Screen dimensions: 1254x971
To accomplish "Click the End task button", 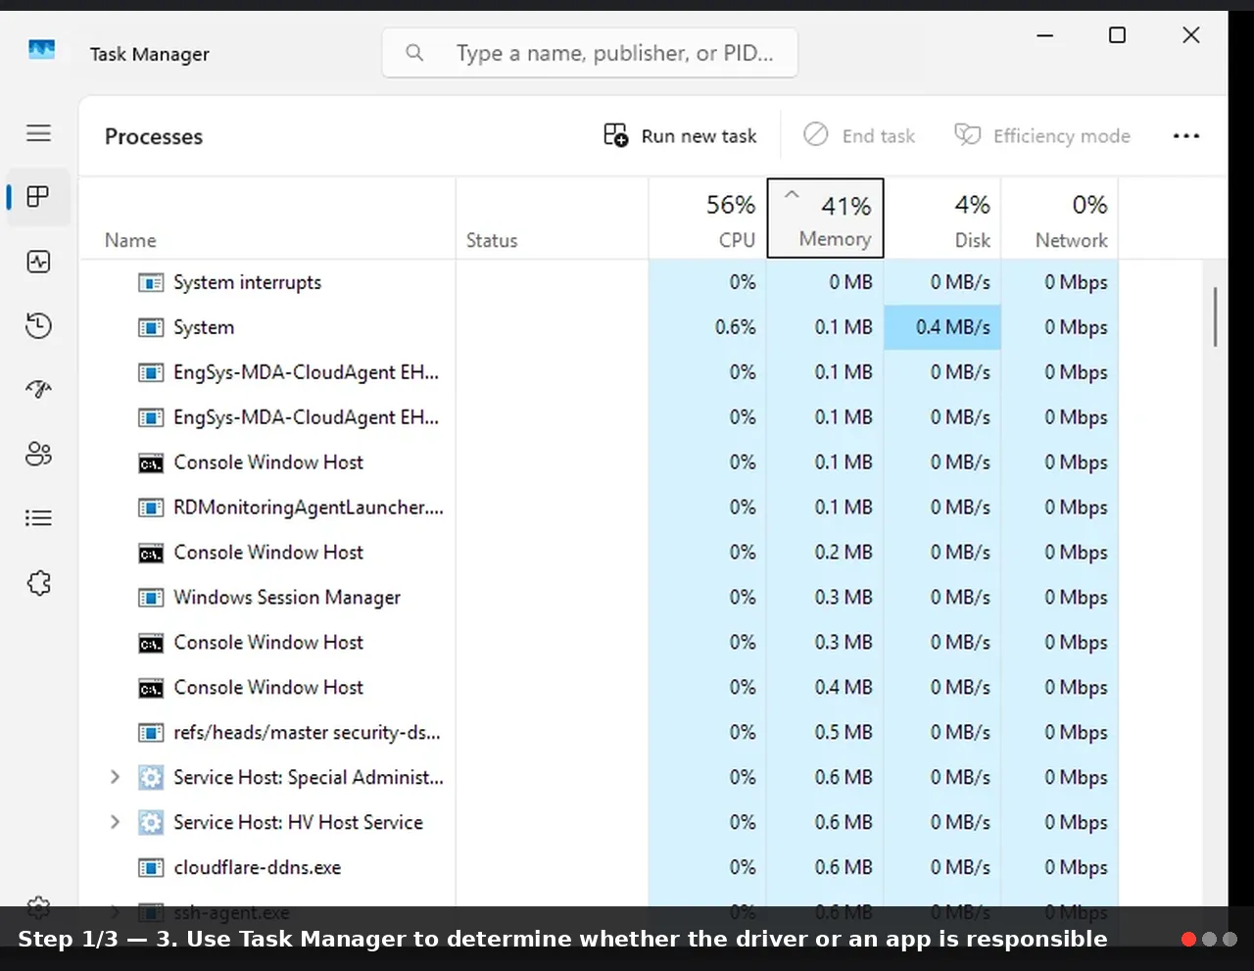I will coord(859,136).
